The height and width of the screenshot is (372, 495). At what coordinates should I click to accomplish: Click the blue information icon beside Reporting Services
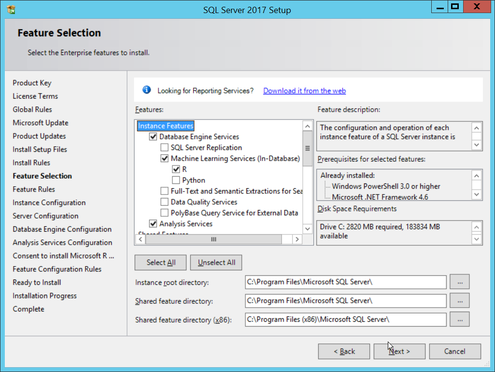tap(147, 90)
